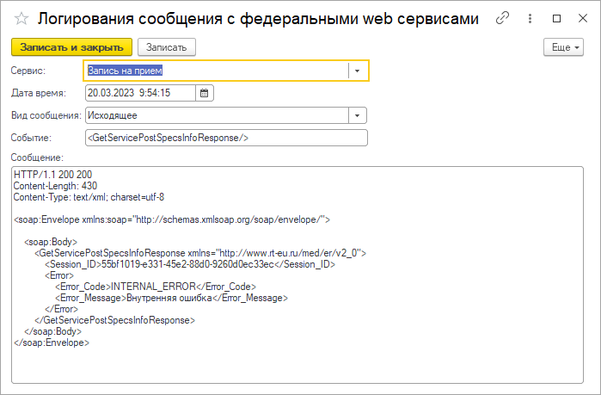
Task: Click the Событие field with GetServicePostSpecsInfoResponse
Action: (x=225, y=138)
